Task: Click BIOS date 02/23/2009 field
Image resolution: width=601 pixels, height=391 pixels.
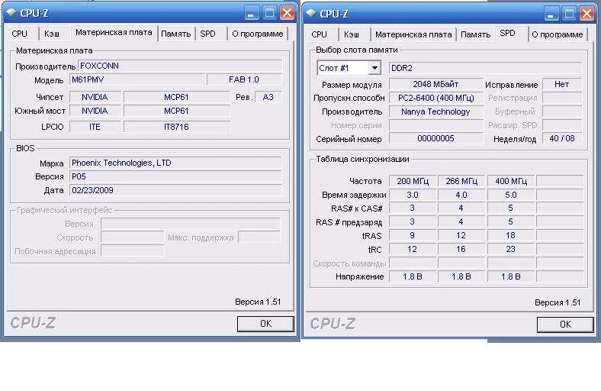Action: pyautogui.click(x=175, y=190)
